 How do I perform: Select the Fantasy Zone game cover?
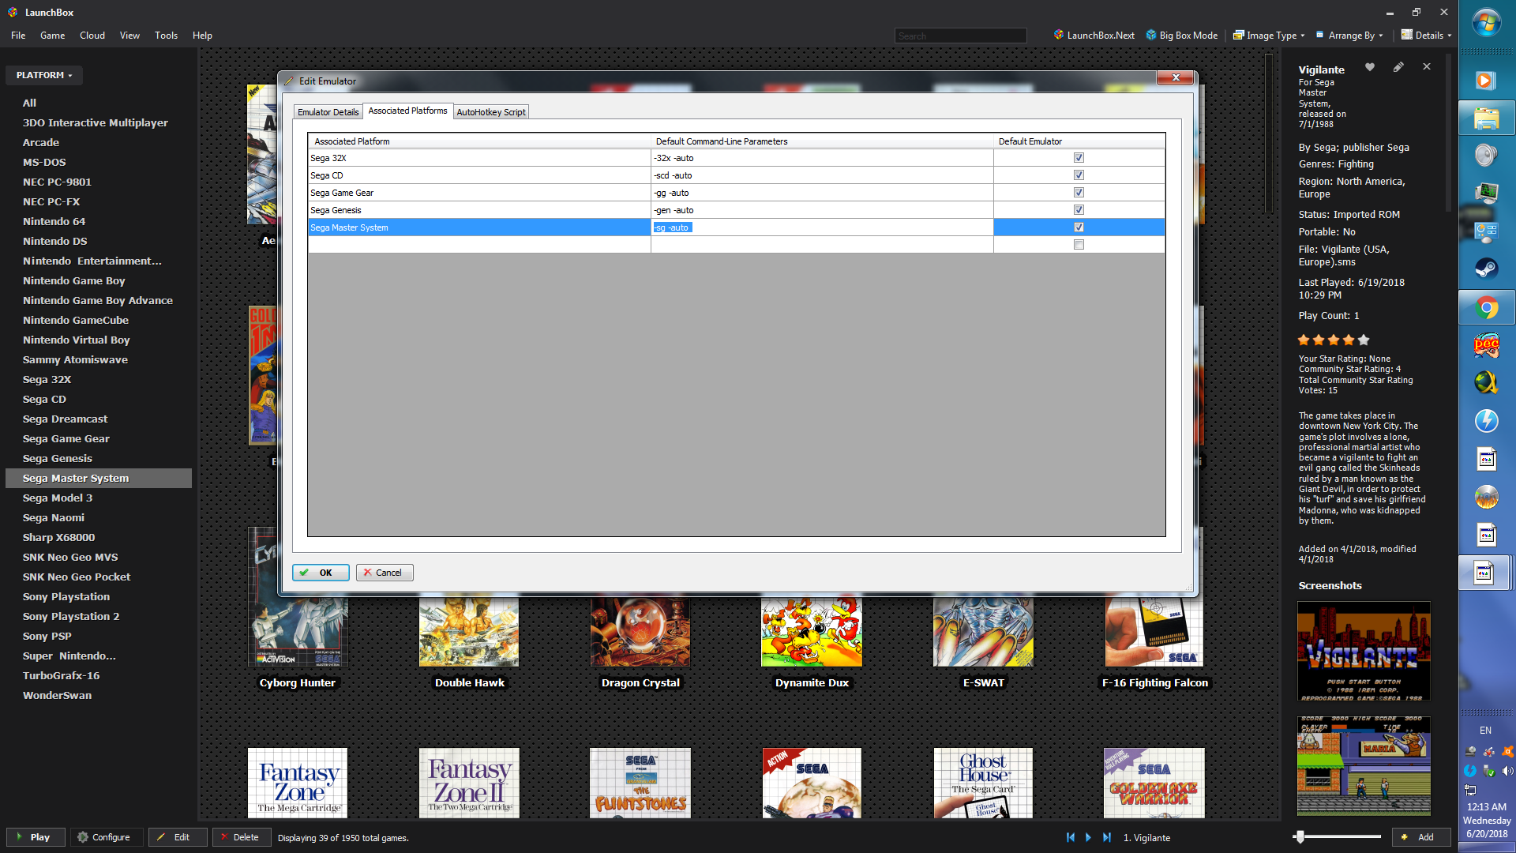tap(298, 783)
